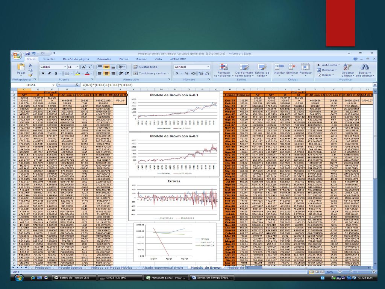Increase decimal places
The width and height of the screenshot is (385, 289).
click(x=201, y=73)
